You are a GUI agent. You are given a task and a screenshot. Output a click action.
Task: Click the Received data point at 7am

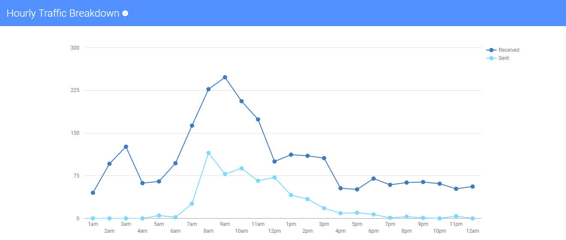(192, 126)
